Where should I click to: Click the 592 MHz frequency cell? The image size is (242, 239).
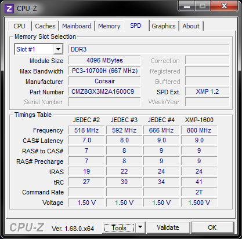click(124, 130)
